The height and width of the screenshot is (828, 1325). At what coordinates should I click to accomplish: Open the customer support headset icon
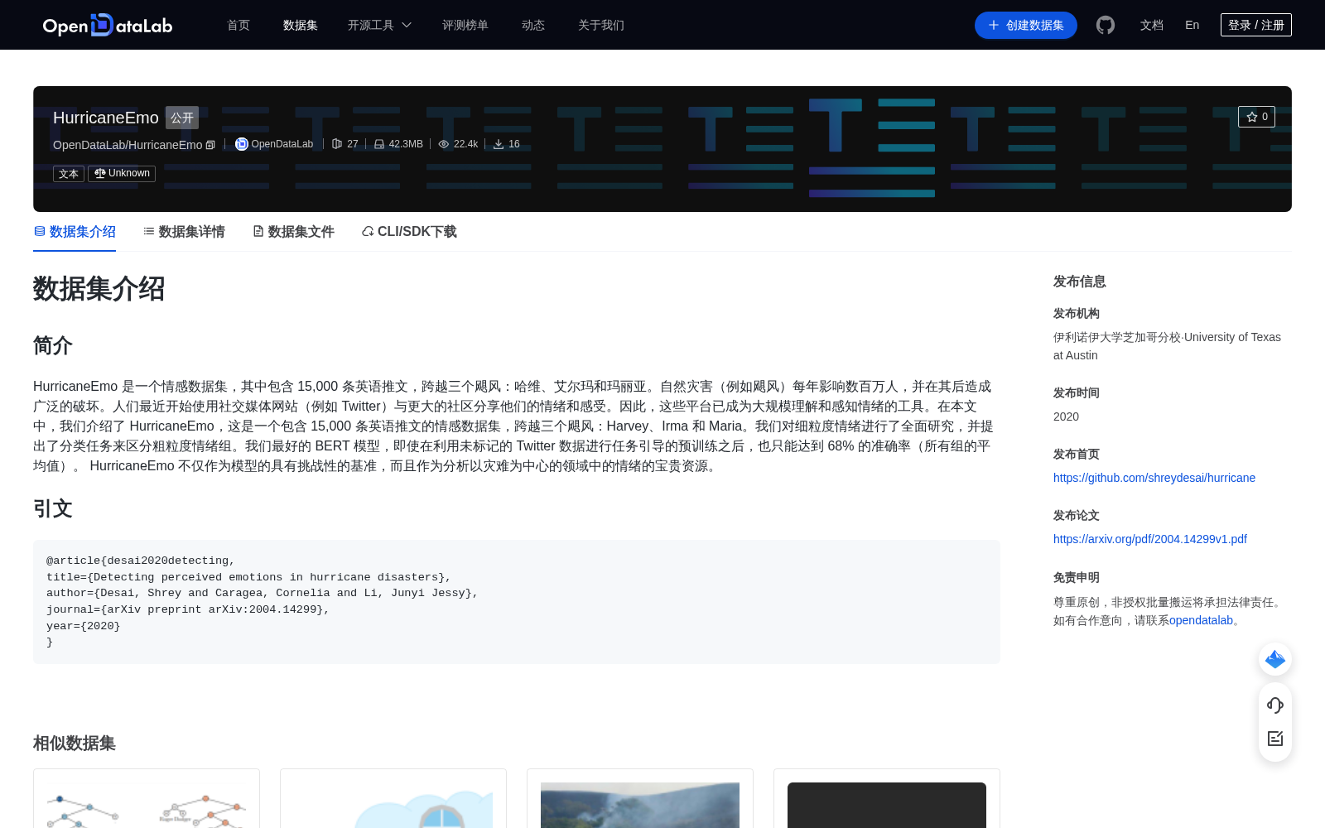point(1275,705)
